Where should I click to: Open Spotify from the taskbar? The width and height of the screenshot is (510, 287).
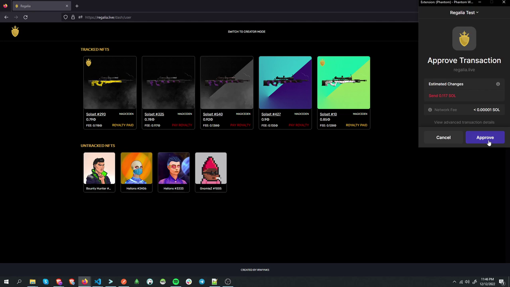pyautogui.click(x=176, y=282)
